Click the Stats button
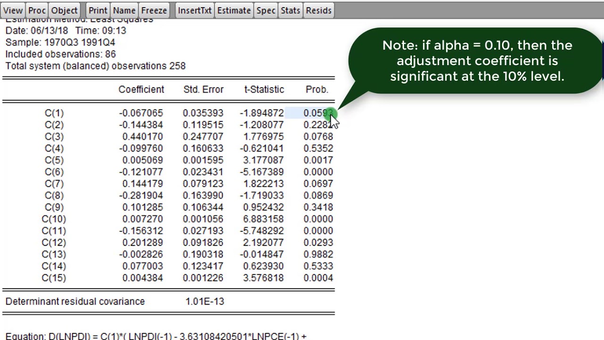Viewport: 604px width, 340px height. point(290,10)
